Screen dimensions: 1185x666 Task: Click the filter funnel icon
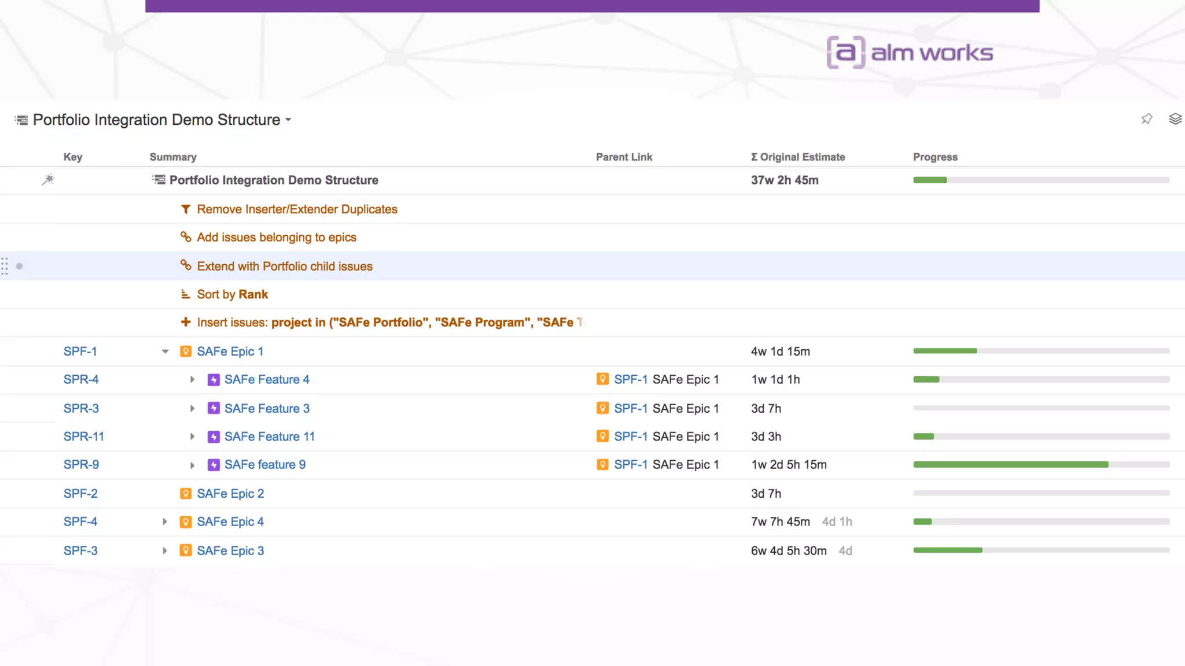(x=185, y=209)
